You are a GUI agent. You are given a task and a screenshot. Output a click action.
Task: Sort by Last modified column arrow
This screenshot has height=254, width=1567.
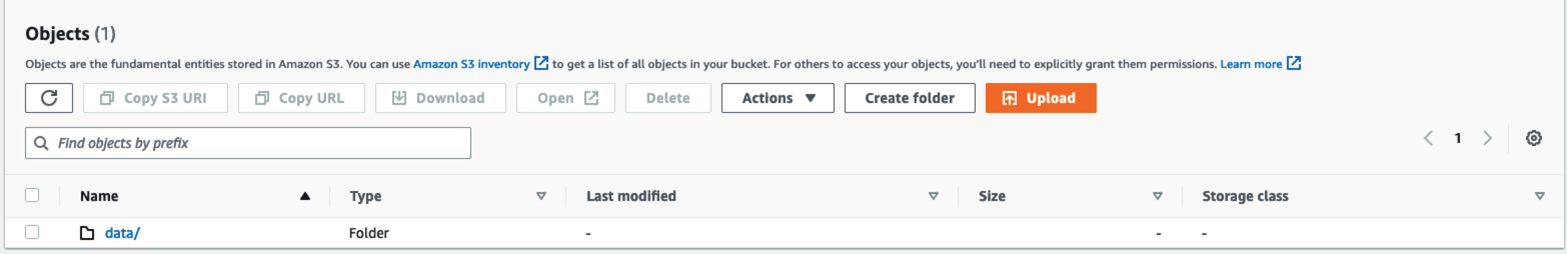933,195
